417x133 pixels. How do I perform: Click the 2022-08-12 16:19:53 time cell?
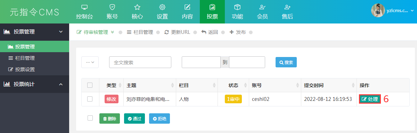pos(328,99)
